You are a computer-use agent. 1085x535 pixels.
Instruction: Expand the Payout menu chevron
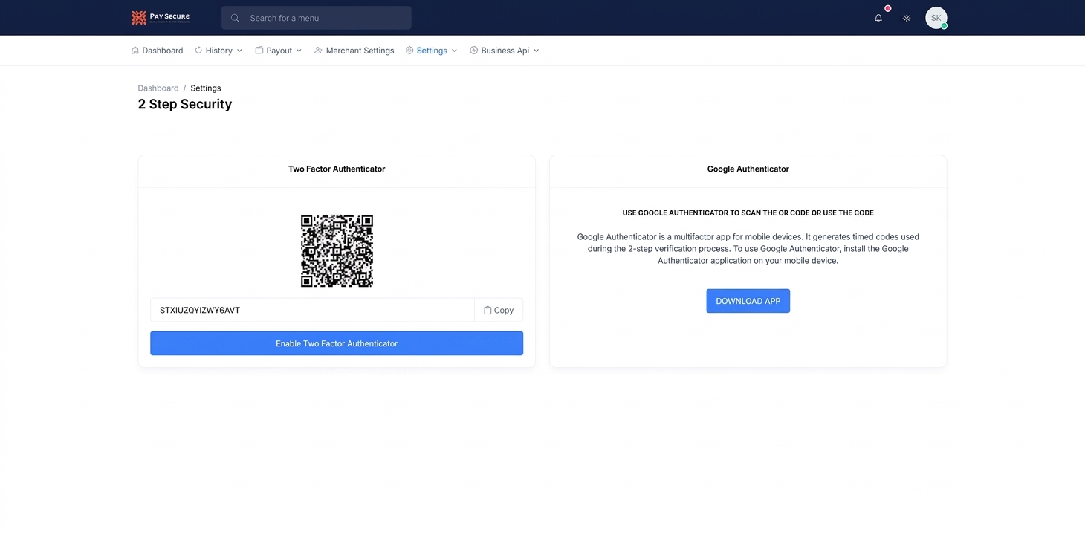click(x=299, y=51)
